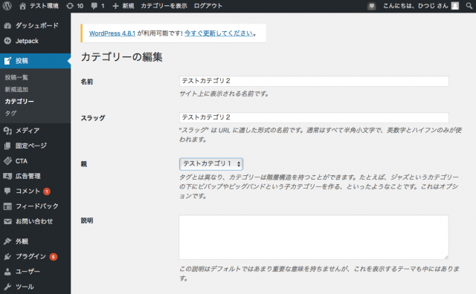
Task: Open タグ submenu item
Action: [10, 113]
